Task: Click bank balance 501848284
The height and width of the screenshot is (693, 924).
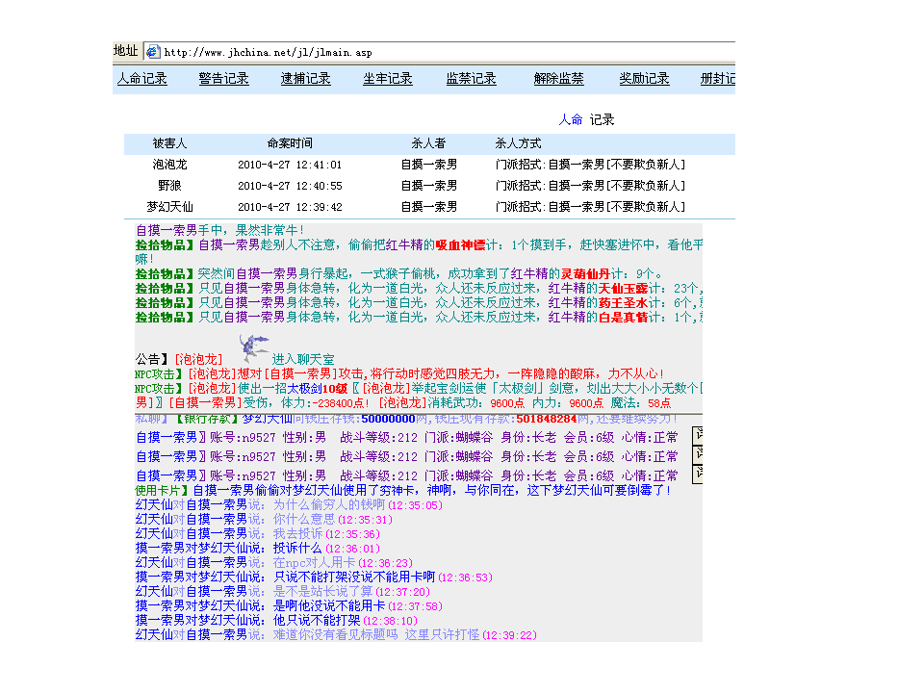Action: coord(547,419)
